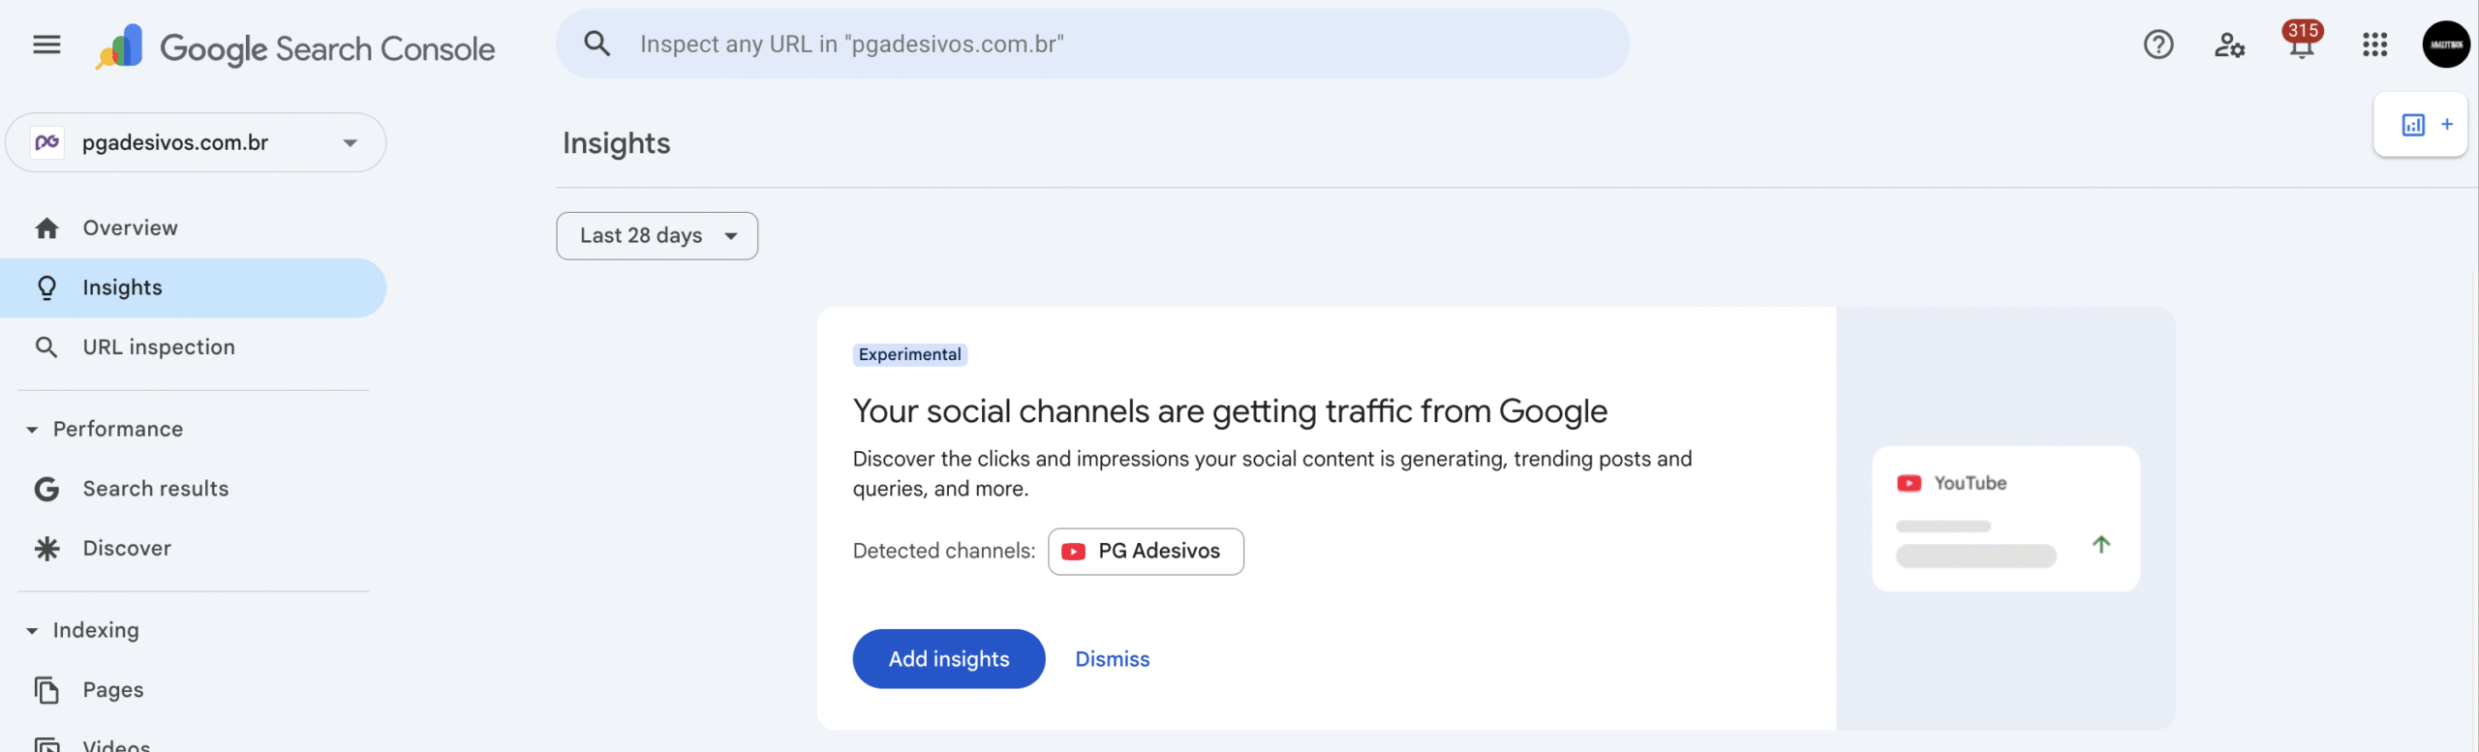2479x752 pixels.
Task: Open the Last 28 days dropdown
Action: [657, 236]
